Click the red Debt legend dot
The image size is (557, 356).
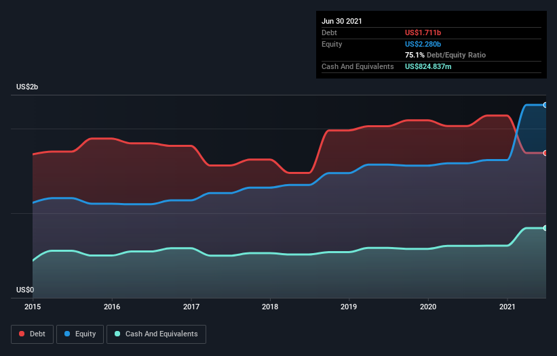[x=22, y=334]
